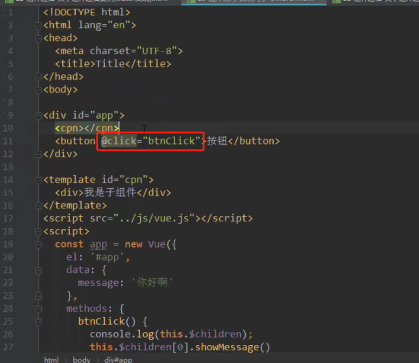The image size is (419, 363).
Task: Click the data property on line 21
Action: tap(78, 270)
